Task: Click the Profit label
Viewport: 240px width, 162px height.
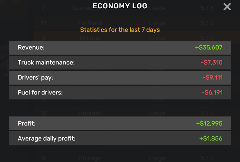Action: click(26, 124)
